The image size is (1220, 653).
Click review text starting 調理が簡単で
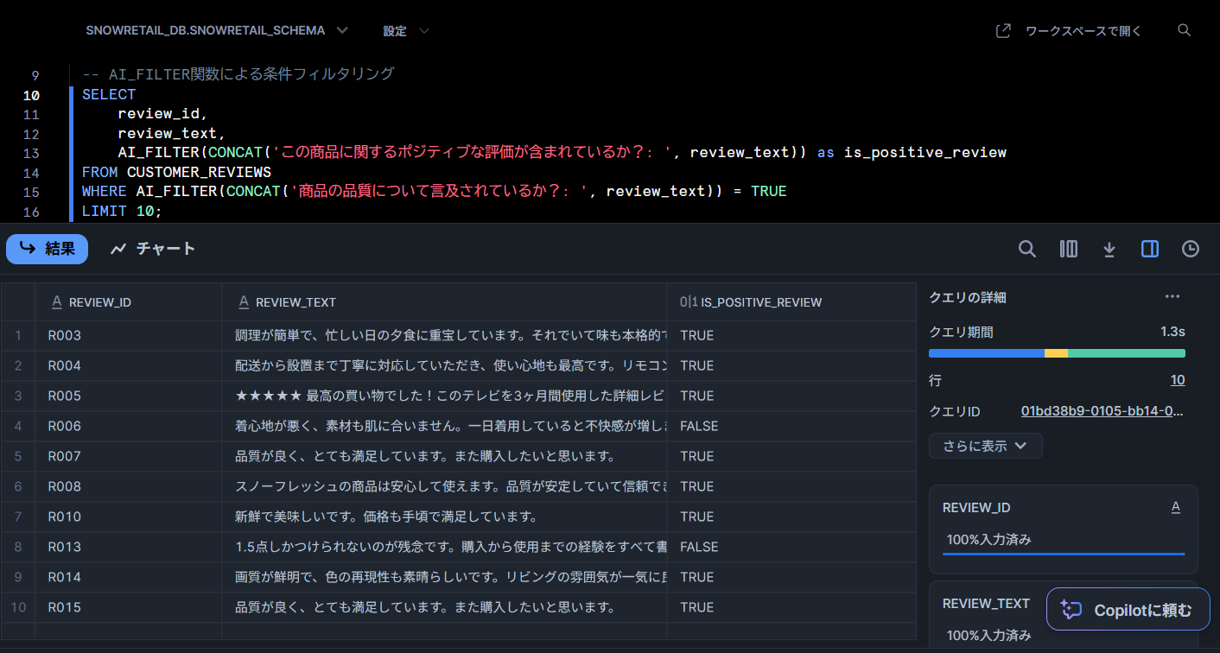450,335
